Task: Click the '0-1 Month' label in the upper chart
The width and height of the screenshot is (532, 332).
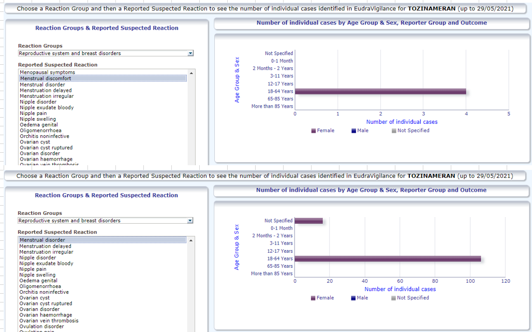Action: pyautogui.click(x=282, y=61)
